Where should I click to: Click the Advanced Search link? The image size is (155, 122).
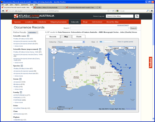123,25
